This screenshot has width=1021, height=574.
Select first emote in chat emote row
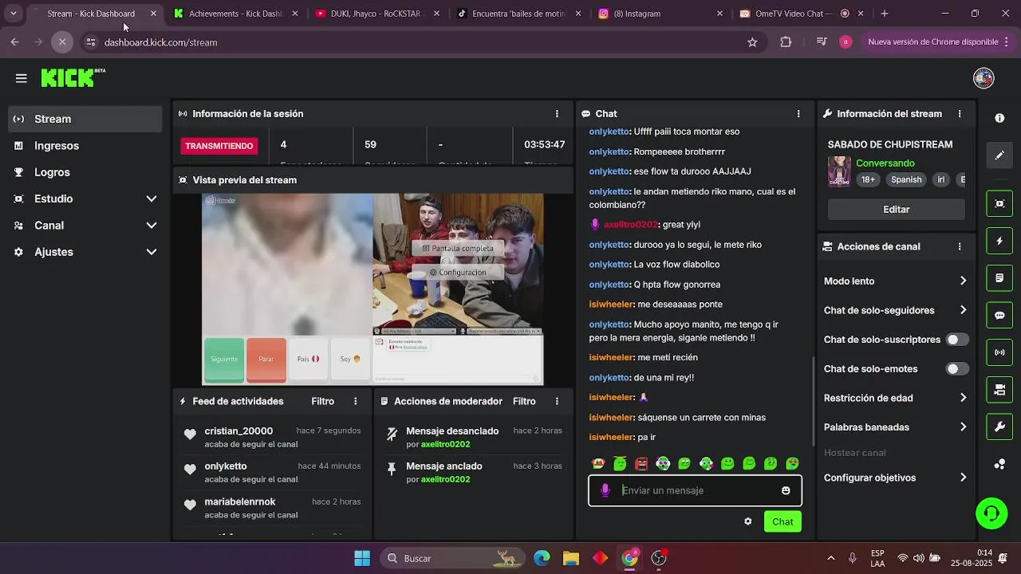pyautogui.click(x=598, y=463)
